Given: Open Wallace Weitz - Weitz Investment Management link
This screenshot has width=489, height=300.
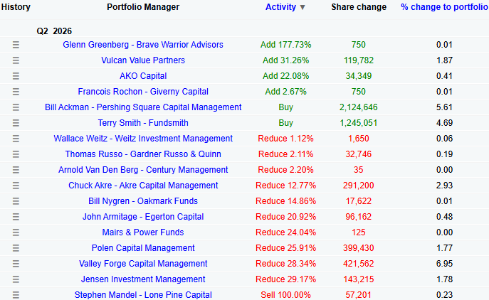Looking at the screenshot, I should coord(143,139).
